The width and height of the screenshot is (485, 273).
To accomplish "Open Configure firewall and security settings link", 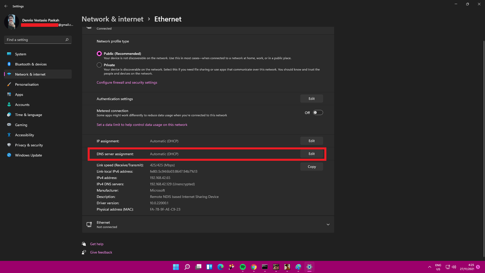I will click(x=127, y=83).
